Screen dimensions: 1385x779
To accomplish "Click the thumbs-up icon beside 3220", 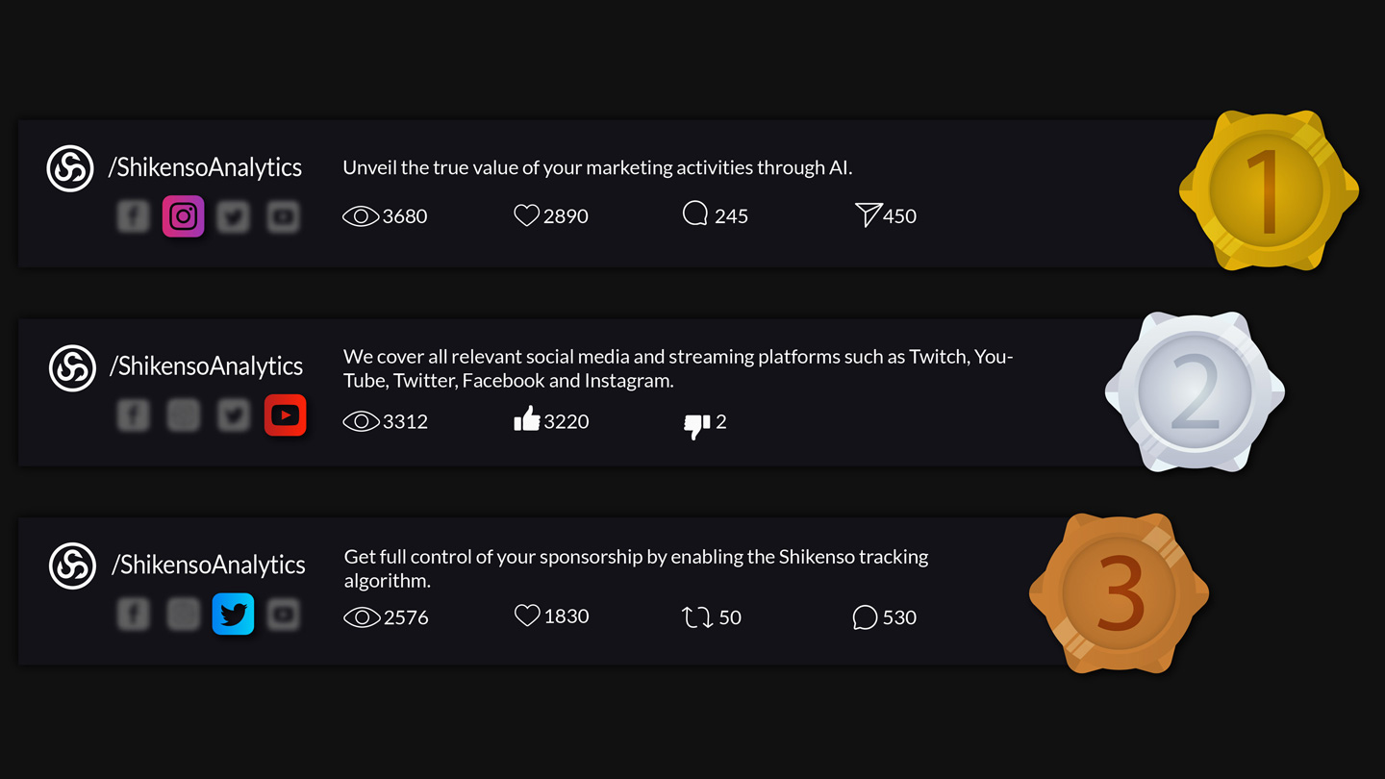I will (x=526, y=419).
